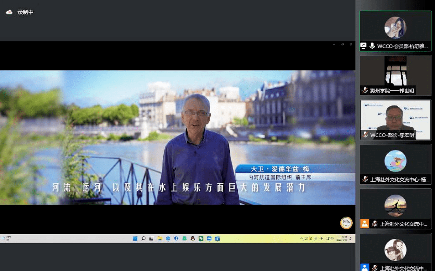Open File Explorer from the shared taskbar
435x271 pixels.
coord(160,238)
